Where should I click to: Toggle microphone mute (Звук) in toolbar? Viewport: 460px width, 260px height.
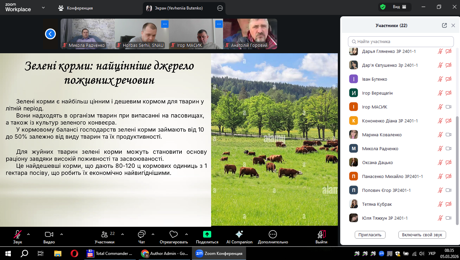click(18, 234)
